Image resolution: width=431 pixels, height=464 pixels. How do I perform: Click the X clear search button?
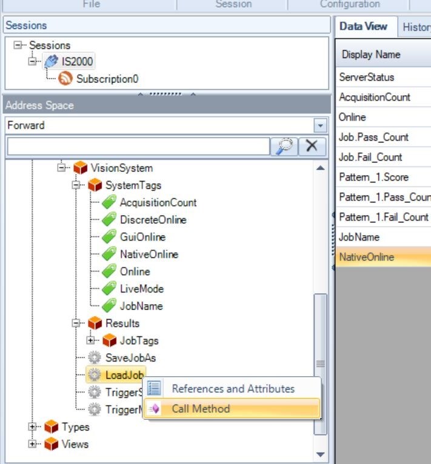point(312,146)
